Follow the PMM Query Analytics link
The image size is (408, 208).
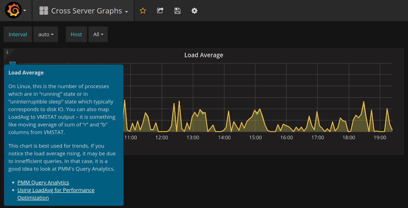43,182
